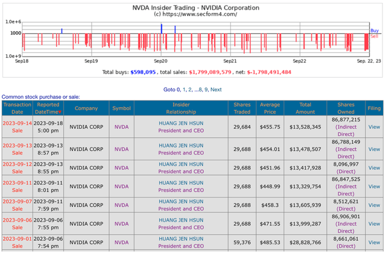Sort table by Shares Owned header
Image resolution: width=386 pixels, height=254 pixels.
tap(346, 108)
